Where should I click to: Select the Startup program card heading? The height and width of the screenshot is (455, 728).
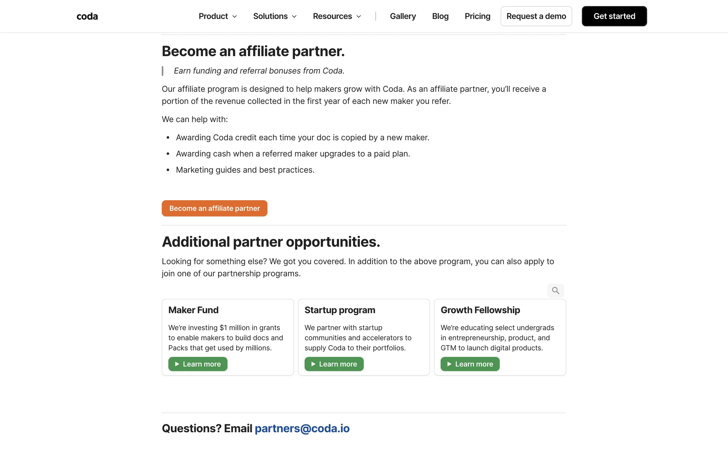pos(340,310)
